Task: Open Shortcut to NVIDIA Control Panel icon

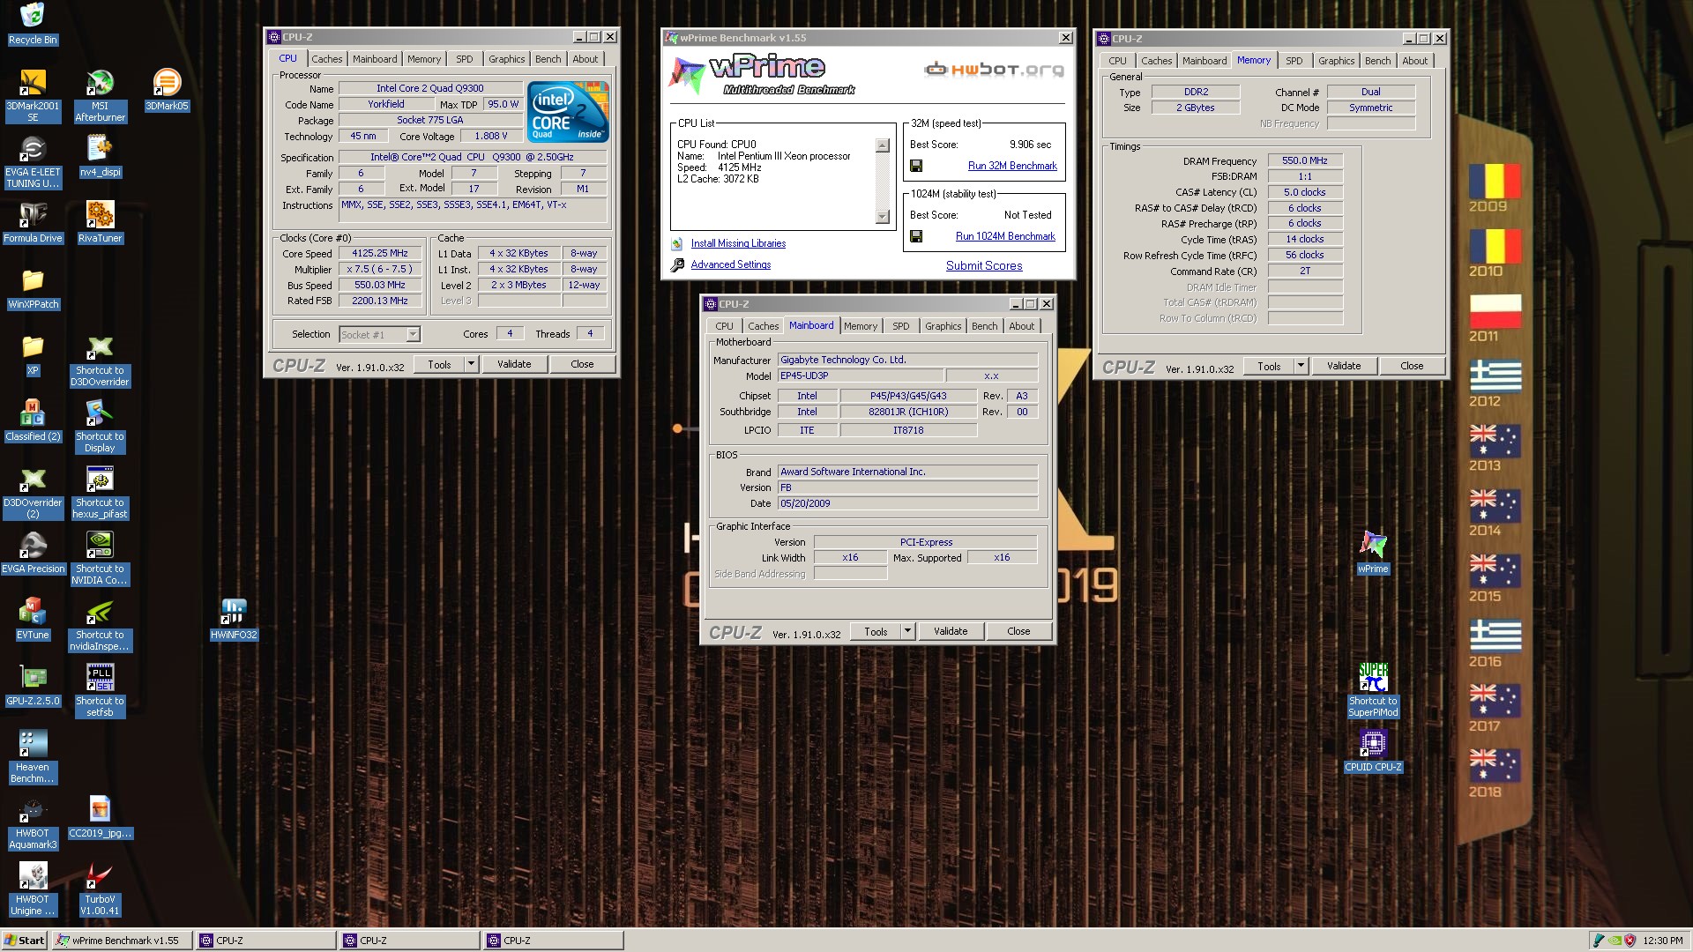Action: [x=100, y=559]
